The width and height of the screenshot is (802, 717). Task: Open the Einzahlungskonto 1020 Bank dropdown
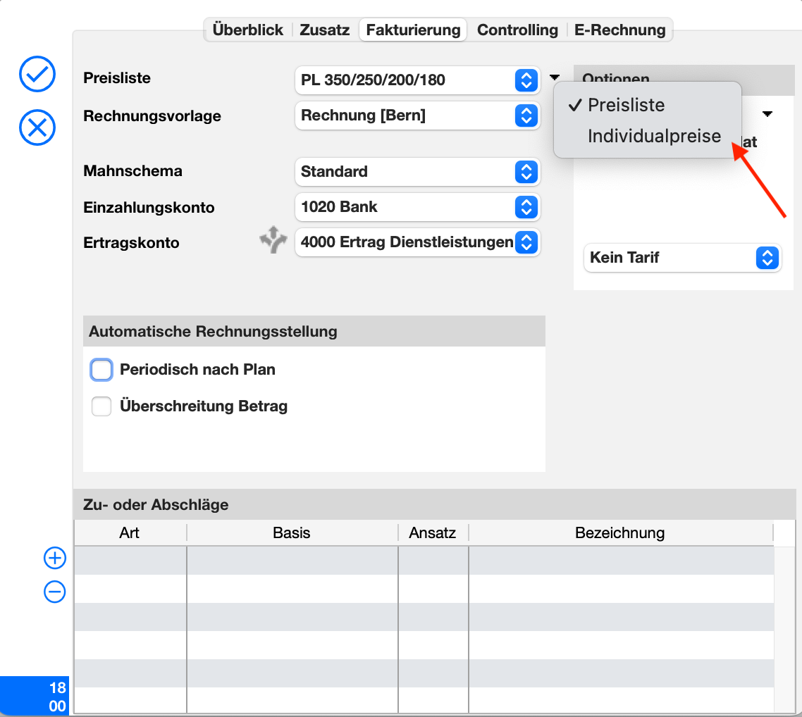pyautogui.click(x=417, y=207)
